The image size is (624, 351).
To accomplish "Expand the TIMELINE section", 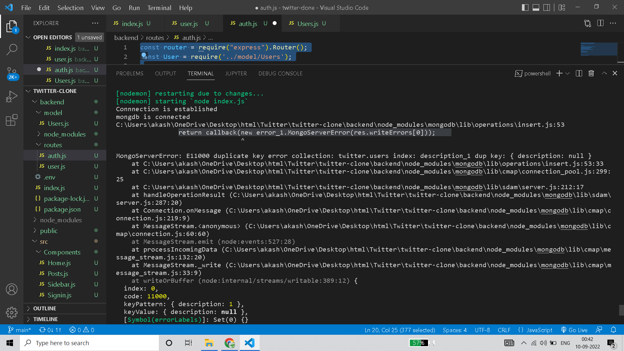I will pyautogui.click(x=65, y=319).
